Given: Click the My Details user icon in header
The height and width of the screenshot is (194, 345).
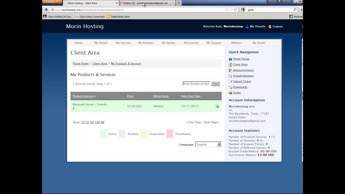Looking at the screenshot, I should coord(247,26).
